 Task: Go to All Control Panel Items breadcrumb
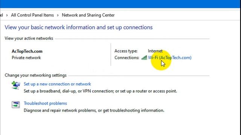32,15
